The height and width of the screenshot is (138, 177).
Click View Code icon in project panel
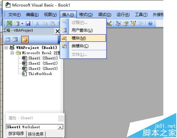pyautogui.click(x=8, y=39)
